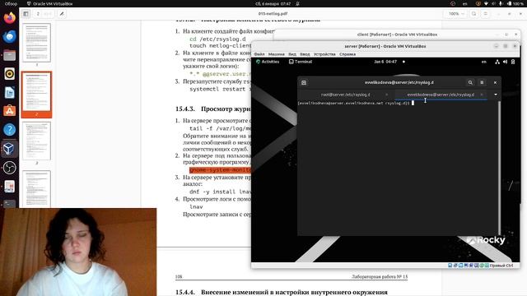
Task: Open LibreOffice Writer from the dock
Action: 9,92
